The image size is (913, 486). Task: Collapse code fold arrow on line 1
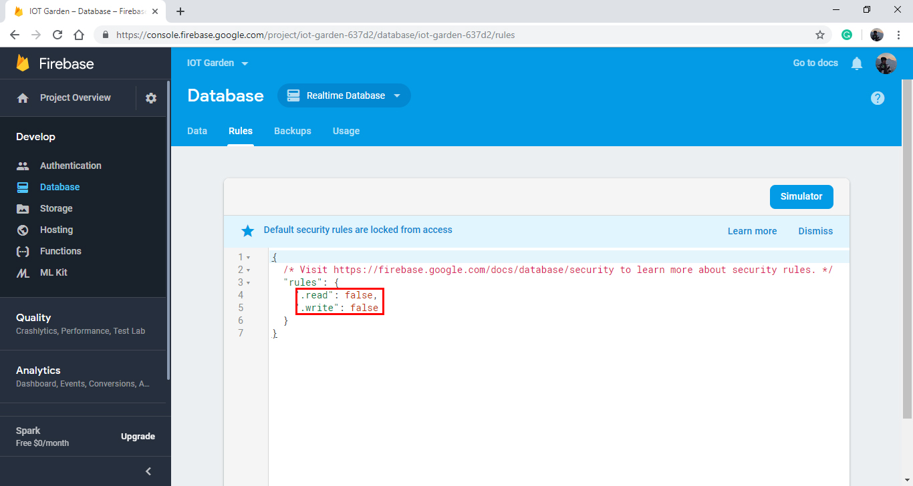tap(249, 258)
